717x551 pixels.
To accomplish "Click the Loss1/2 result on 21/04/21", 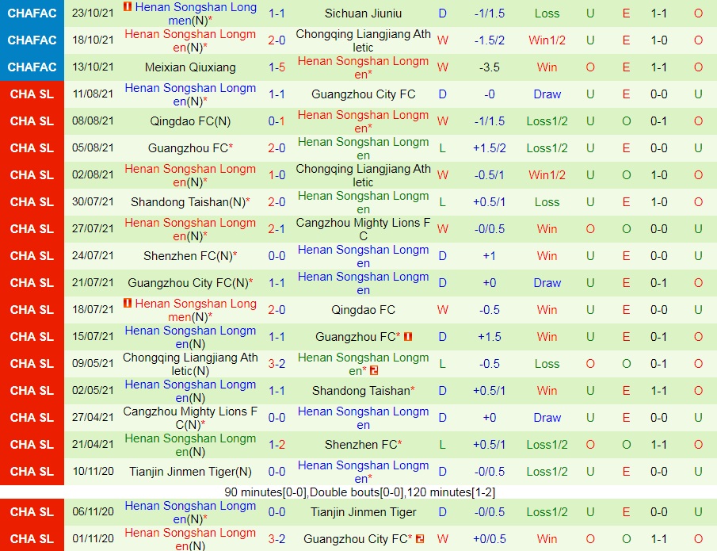I will click(547, 445).
